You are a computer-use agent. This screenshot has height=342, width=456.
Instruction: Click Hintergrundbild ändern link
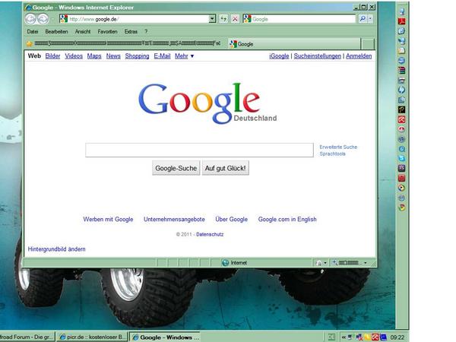[57, 249]
